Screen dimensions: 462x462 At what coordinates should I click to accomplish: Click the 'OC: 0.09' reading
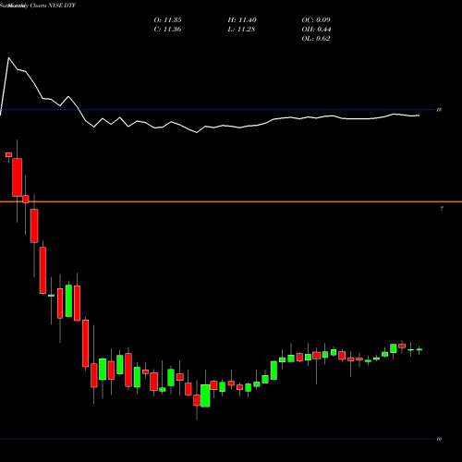click(x=316, y=20)
